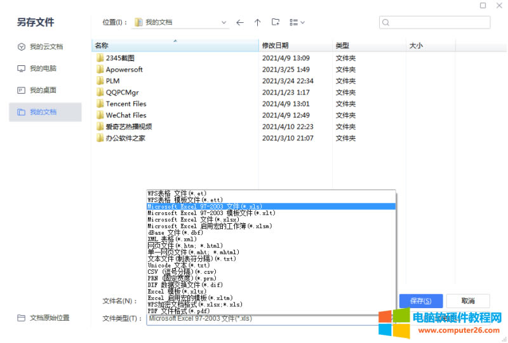Sort by 大小 column header
This screenshot has width=508, height=343.
point(431,45)
